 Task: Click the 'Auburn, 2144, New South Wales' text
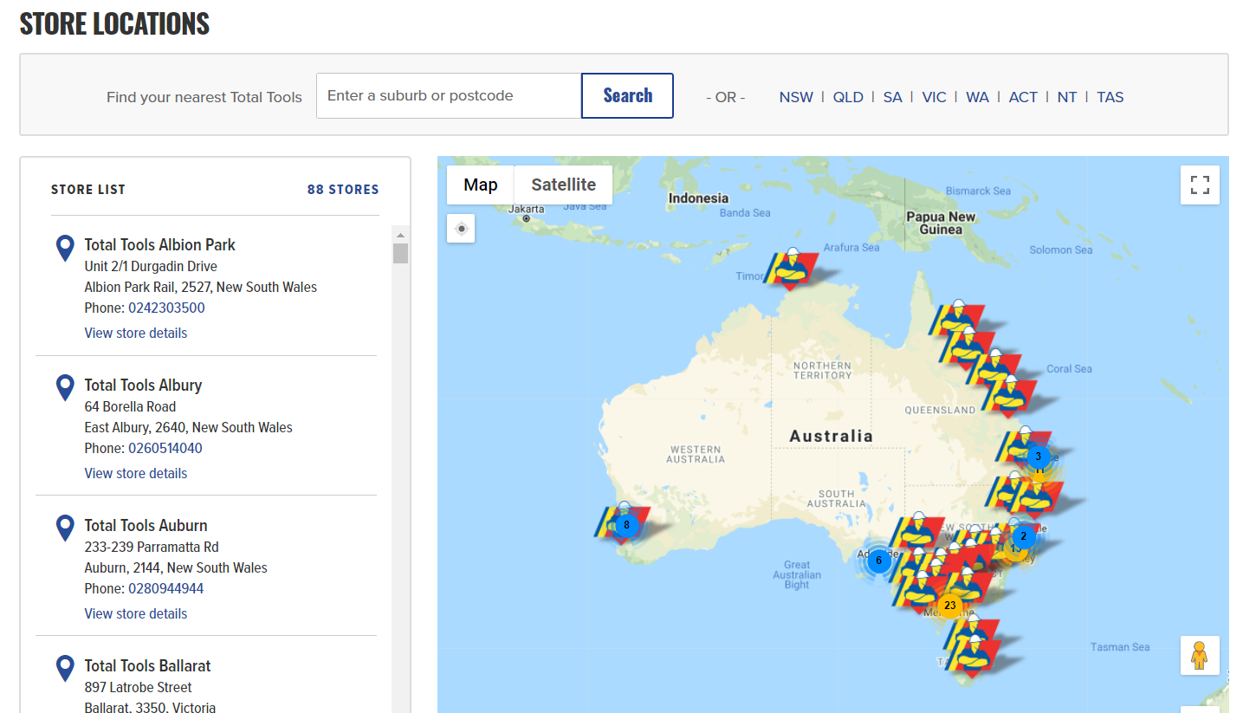(176, 567)
